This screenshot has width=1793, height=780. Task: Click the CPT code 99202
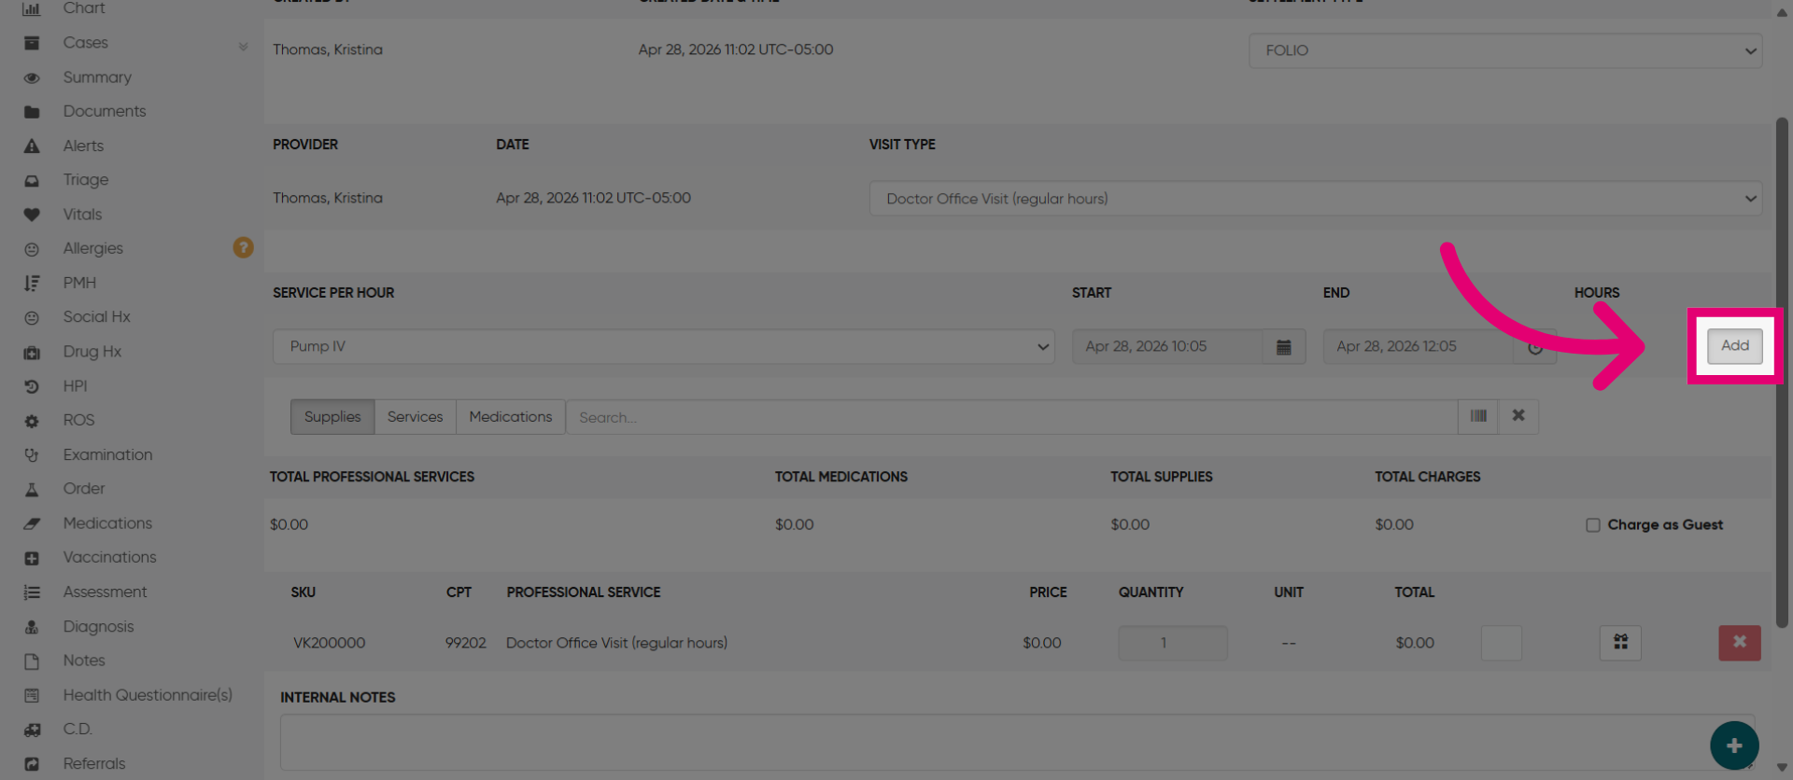465,643
